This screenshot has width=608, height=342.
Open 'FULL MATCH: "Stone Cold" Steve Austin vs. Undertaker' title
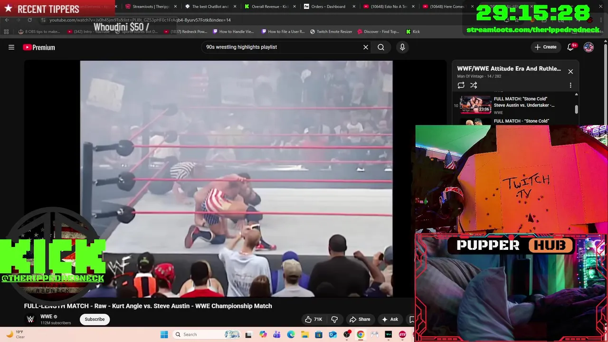coord(524,102)
